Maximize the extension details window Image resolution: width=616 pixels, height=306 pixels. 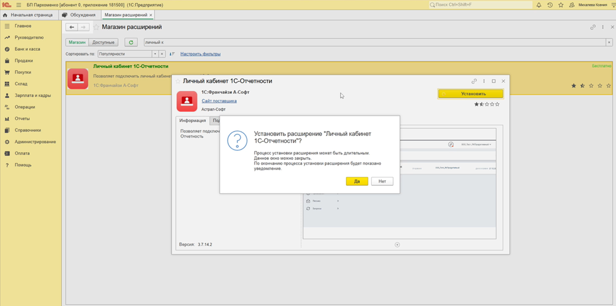[x=494, y=81]
